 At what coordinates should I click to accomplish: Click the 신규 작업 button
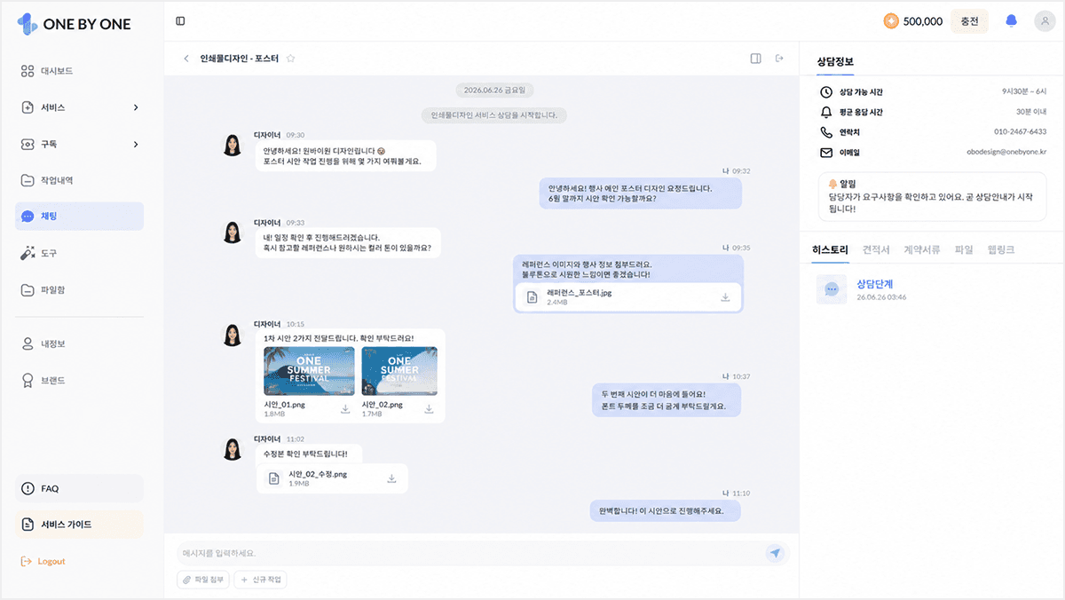click(x=261, y=580)
